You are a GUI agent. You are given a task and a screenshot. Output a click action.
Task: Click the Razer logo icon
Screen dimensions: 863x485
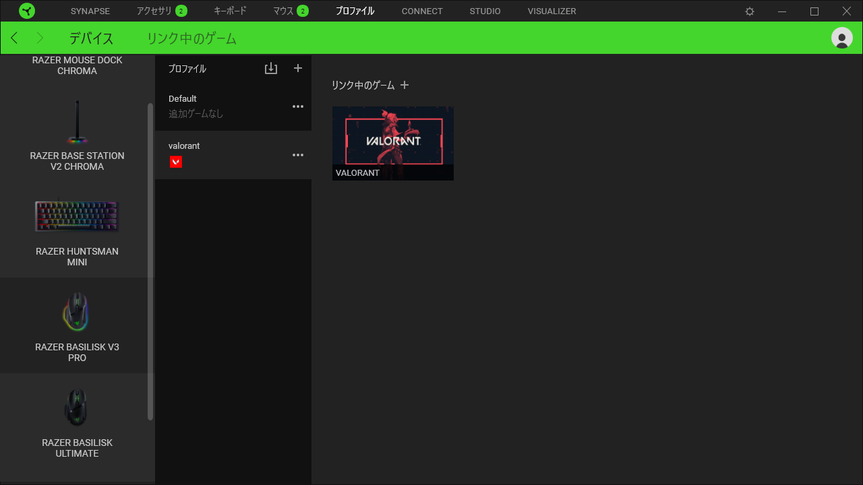27,11
